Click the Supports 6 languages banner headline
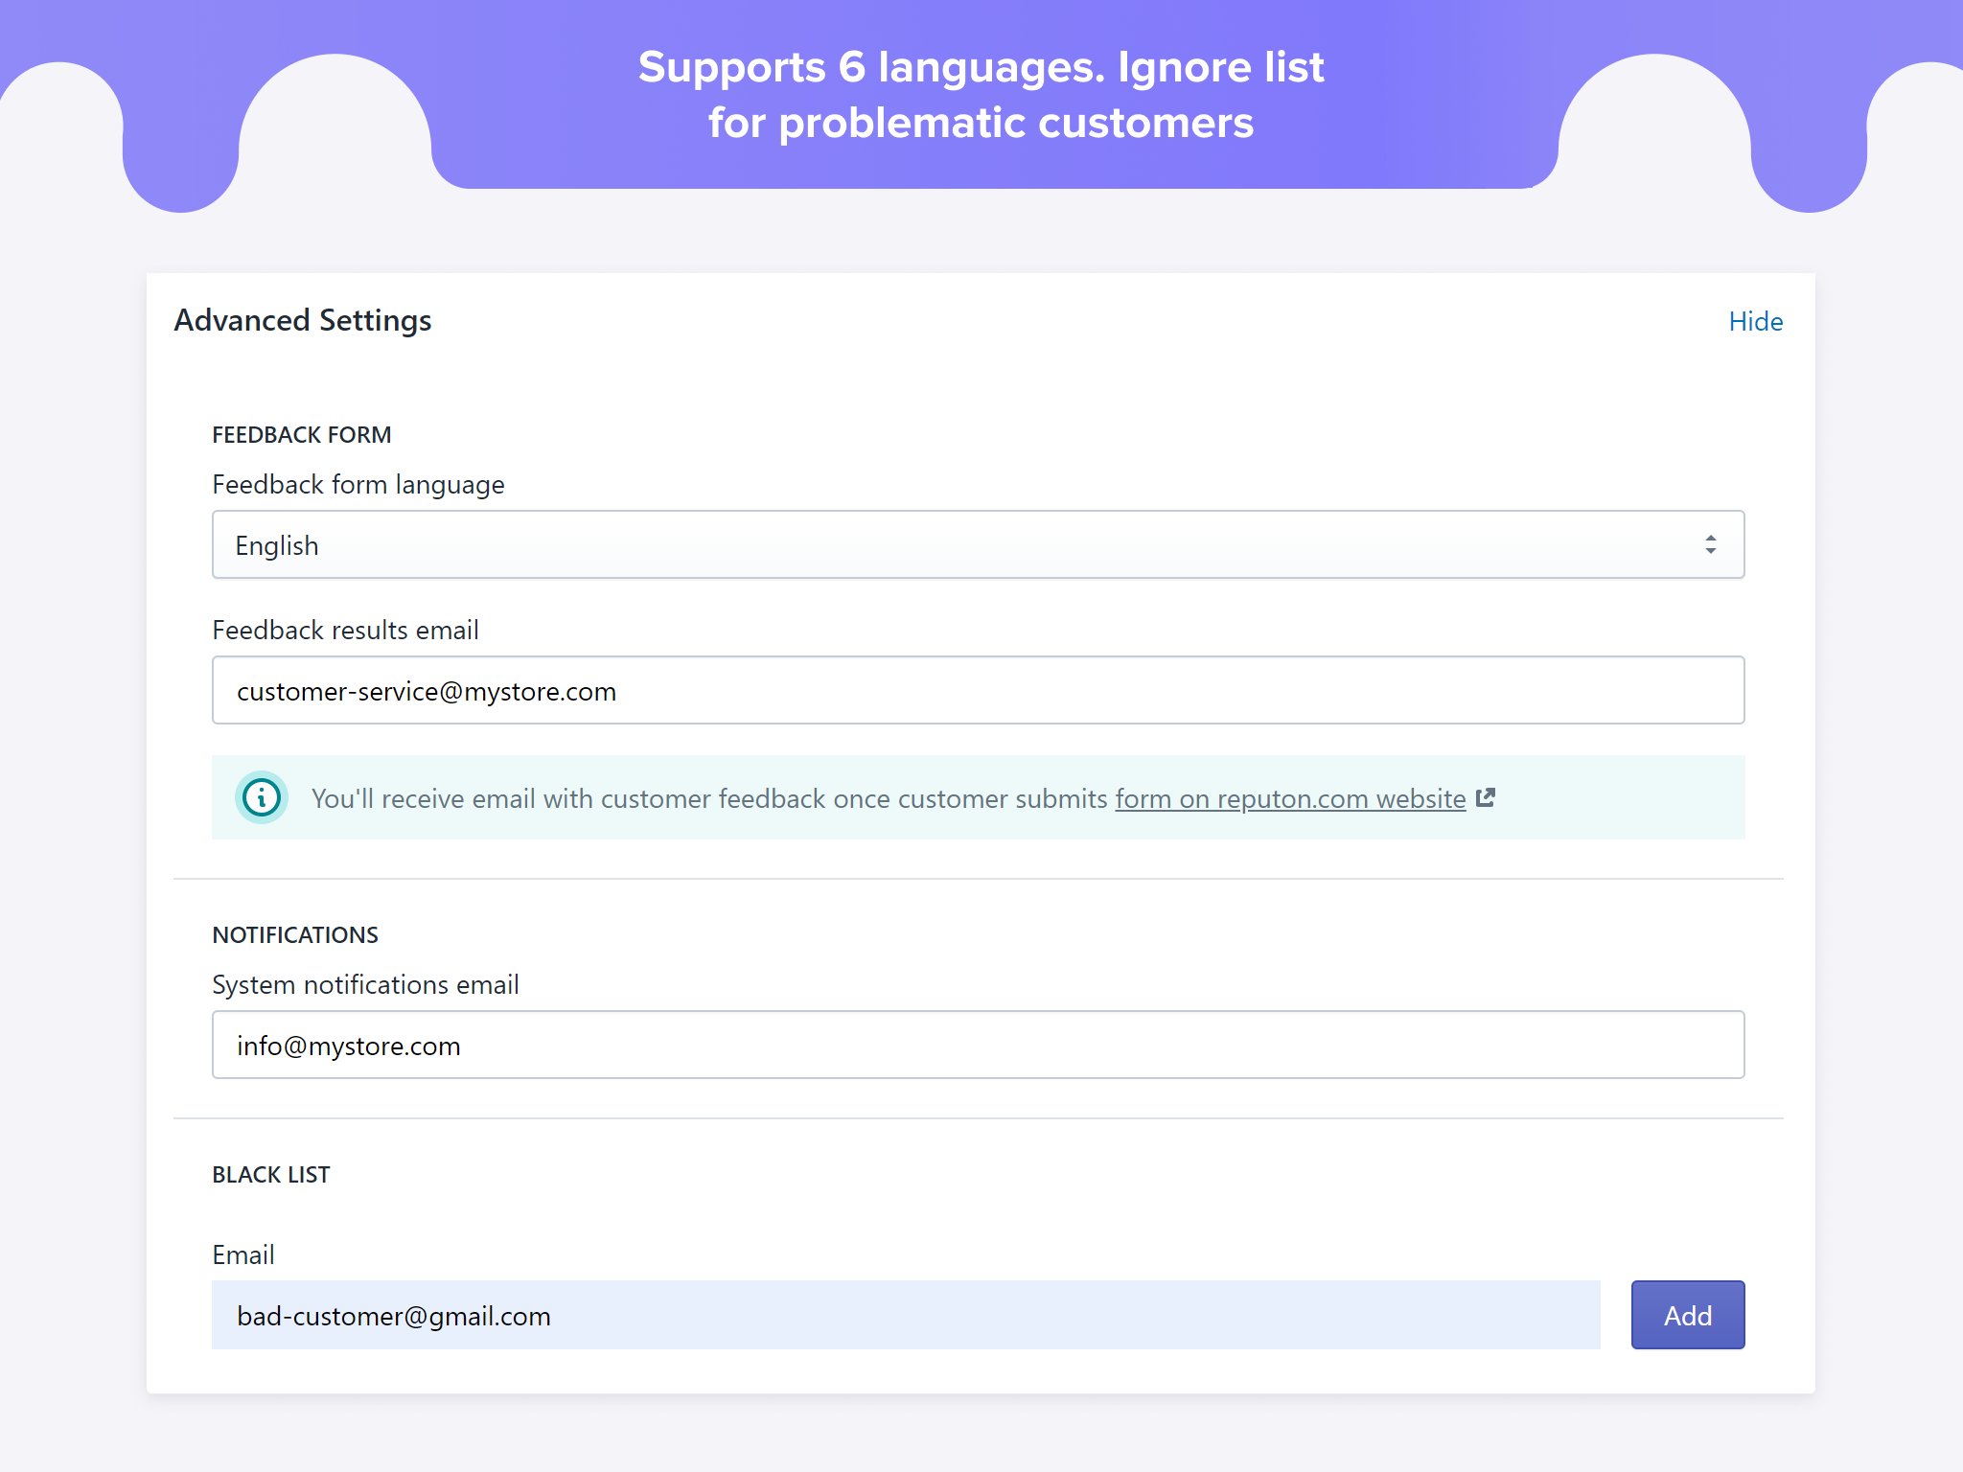The image size is (1963, 1472). (981, 95)
